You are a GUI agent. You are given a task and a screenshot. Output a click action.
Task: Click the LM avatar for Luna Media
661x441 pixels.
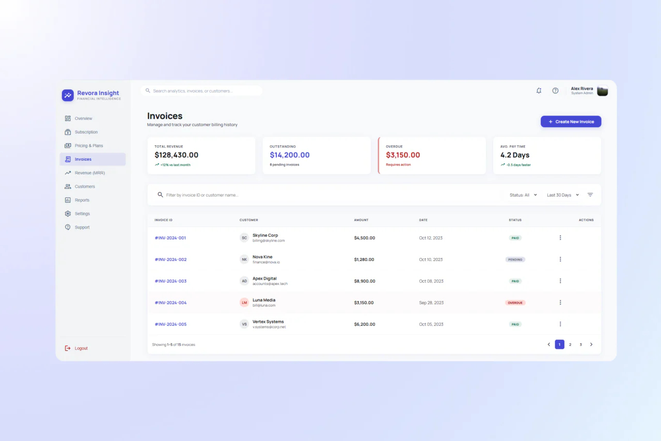pyautogui.click(x=244, y=302)
